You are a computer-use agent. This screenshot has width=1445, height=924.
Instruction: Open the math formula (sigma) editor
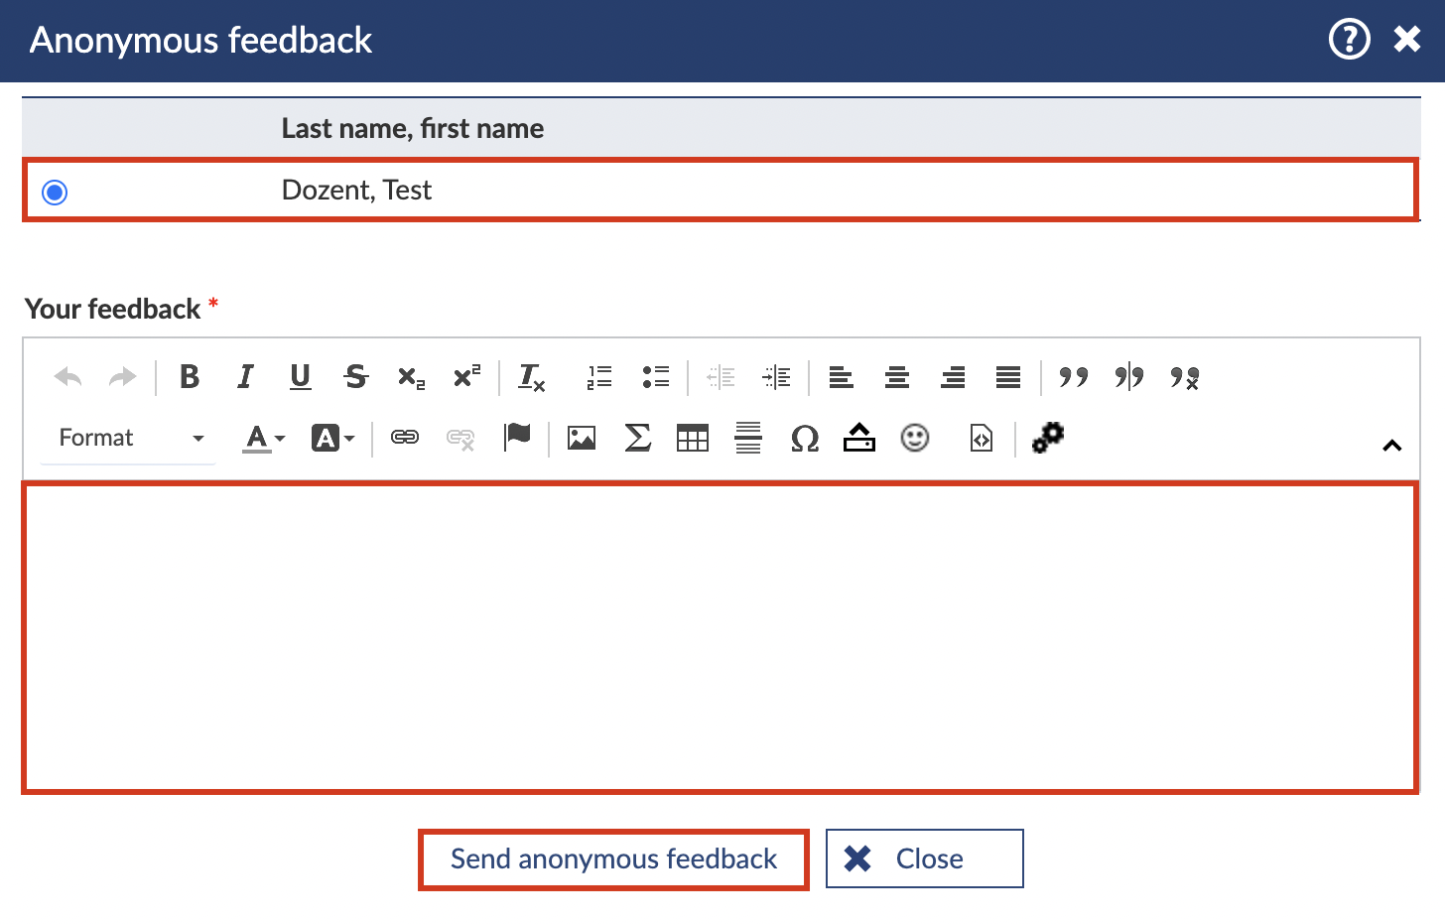pyautogui.click(x=637, y=438)
